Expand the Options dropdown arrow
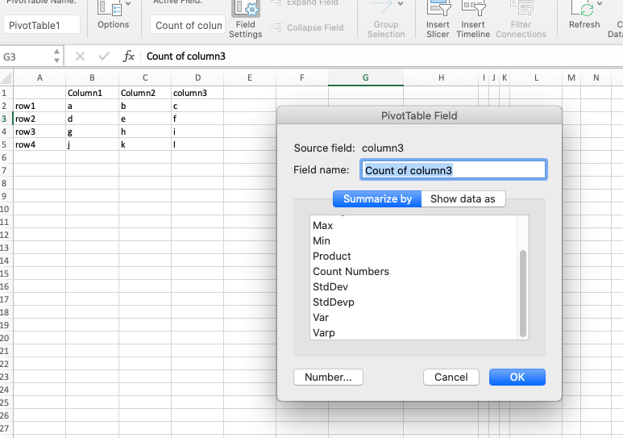Screen dimensions: 623x438 128,3
